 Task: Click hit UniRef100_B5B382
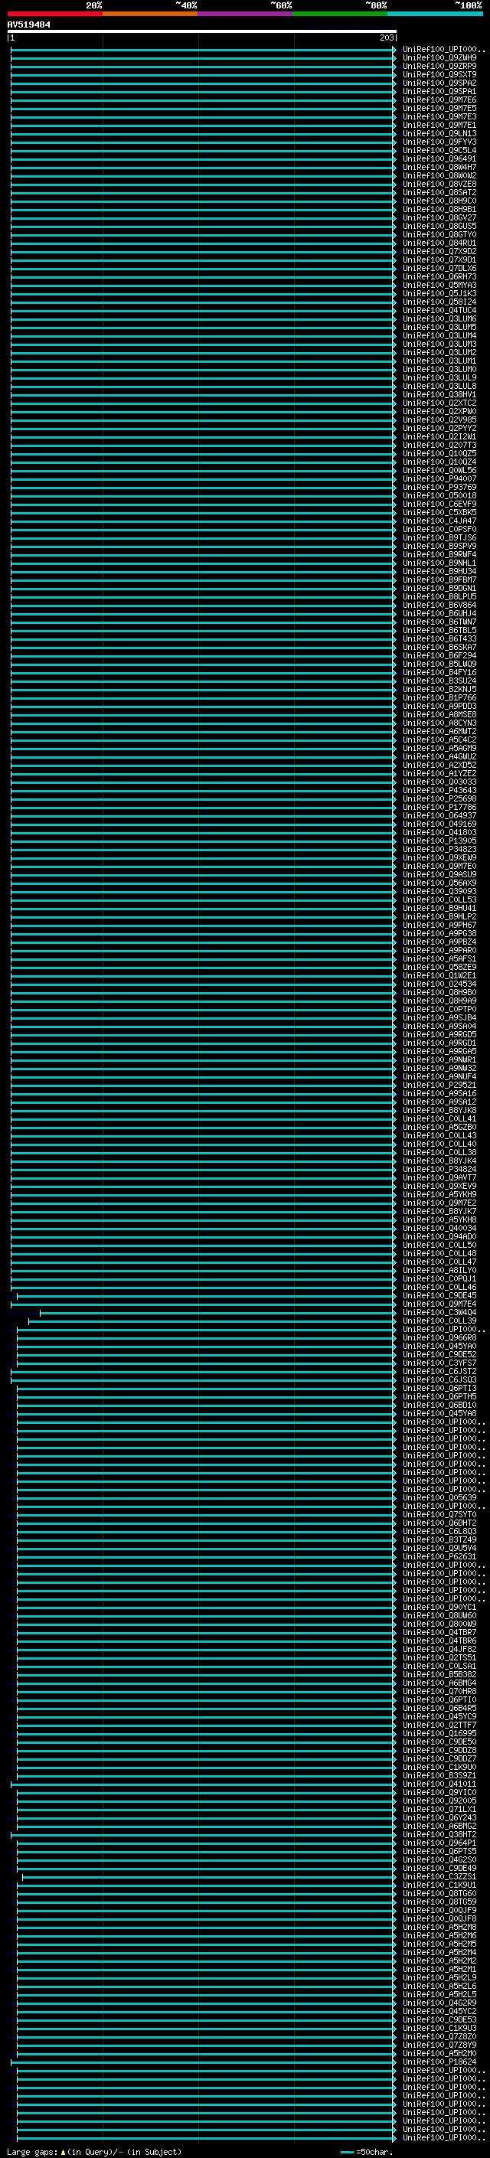(439, 1675)
